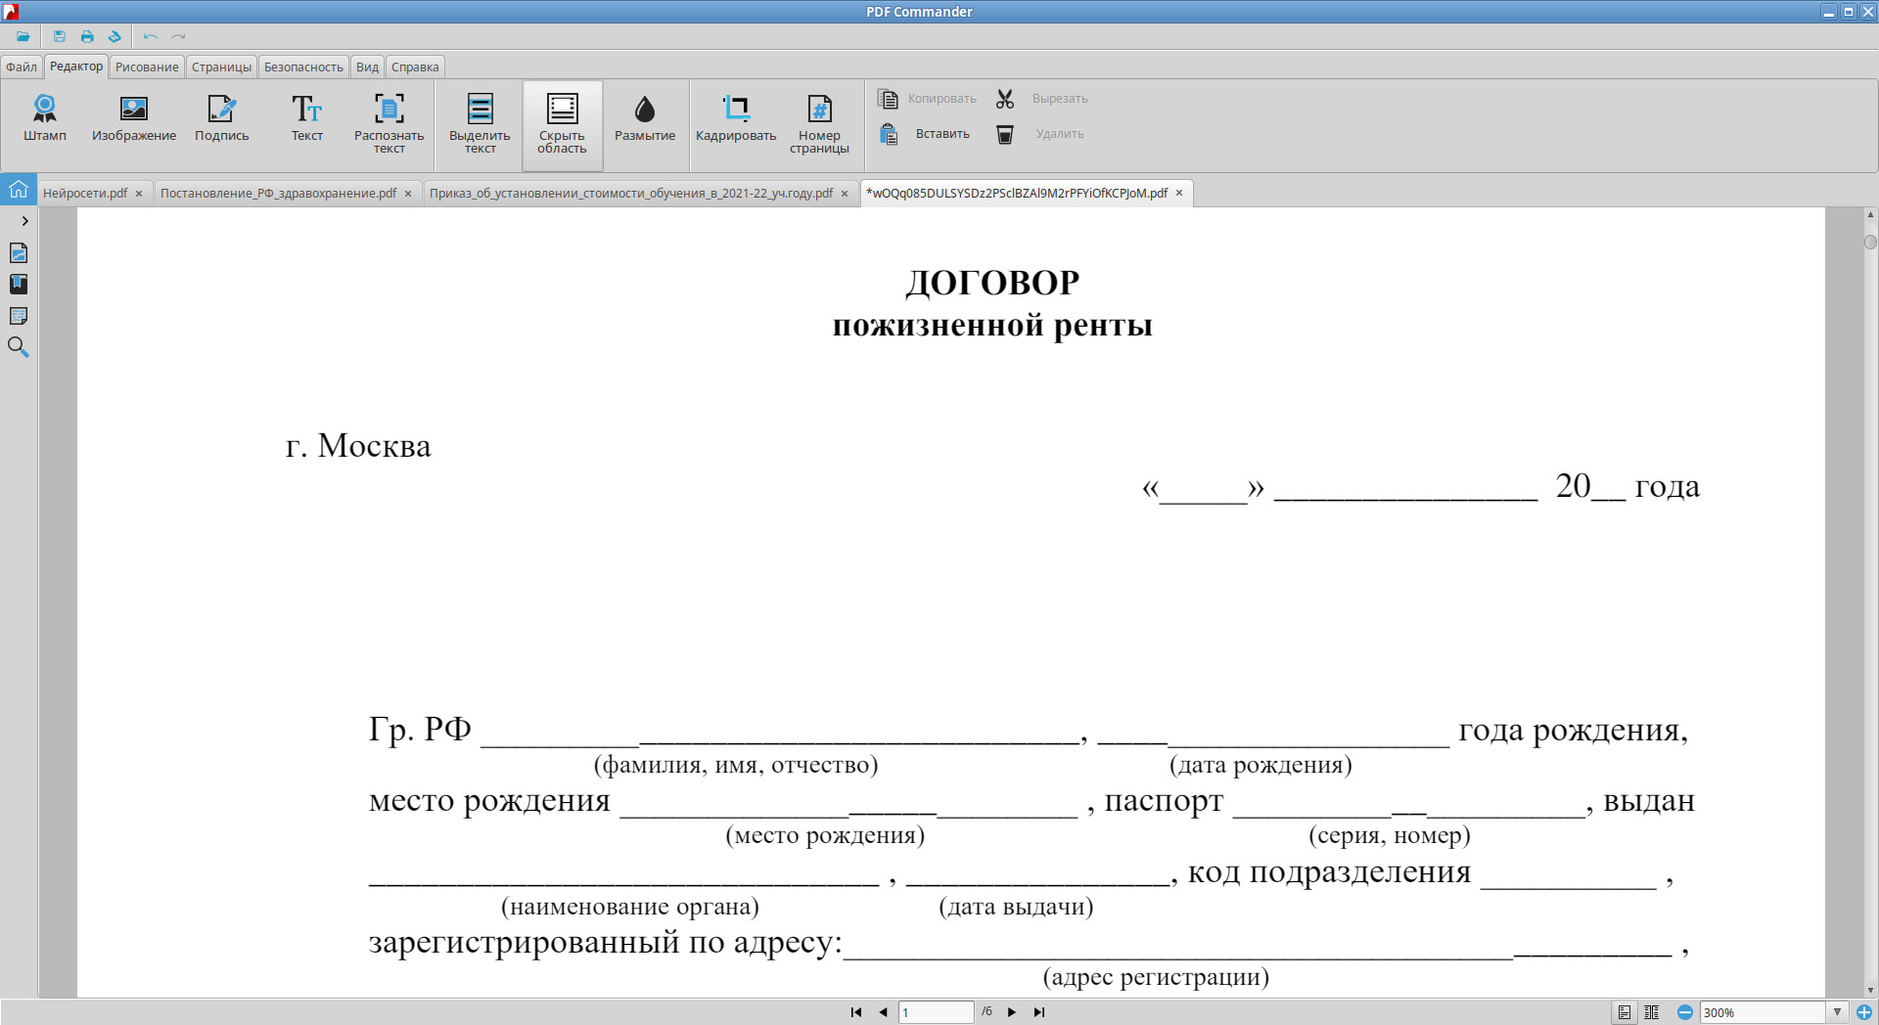
Task: Save document with floppy disk icon
Action: click(60, 36)
